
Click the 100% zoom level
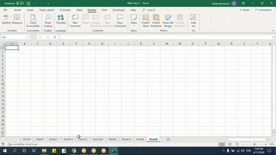(272, 144)
